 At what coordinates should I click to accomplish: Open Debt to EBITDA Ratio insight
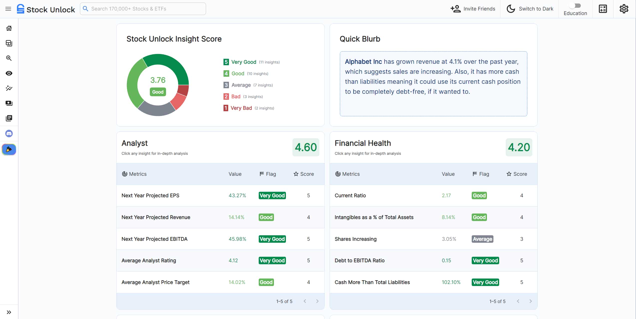pyautogui.click(x=433, y=261)
